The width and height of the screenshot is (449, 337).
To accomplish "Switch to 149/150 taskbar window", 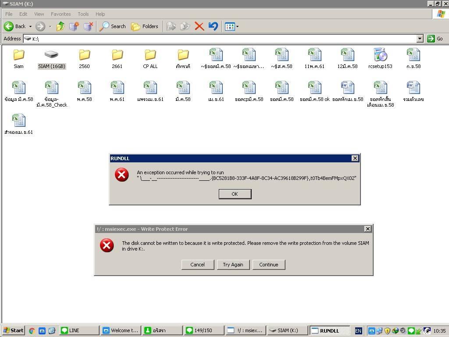I will pyautogui.click(x=204, y=330).
